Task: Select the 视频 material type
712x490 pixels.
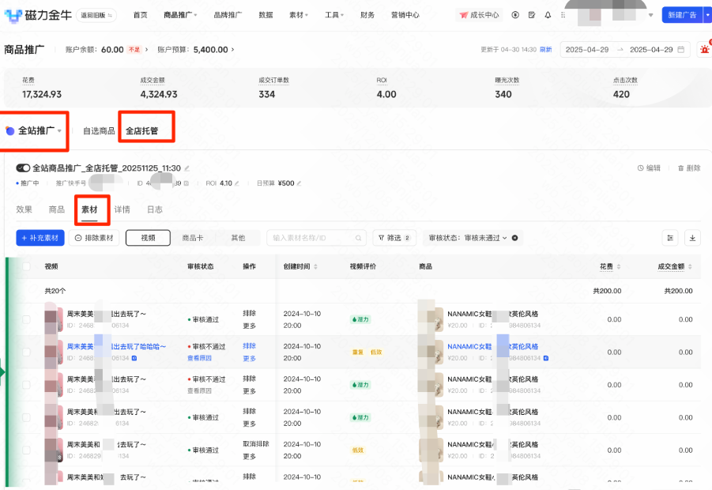Action: [148, 238]
